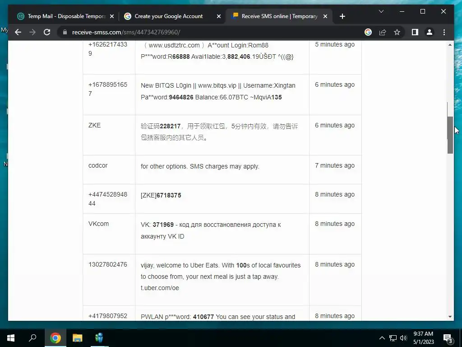Open the volume control in the tray
Image resolution: width=462 pixels, height=347 pixels.
(x=403, y=338)
